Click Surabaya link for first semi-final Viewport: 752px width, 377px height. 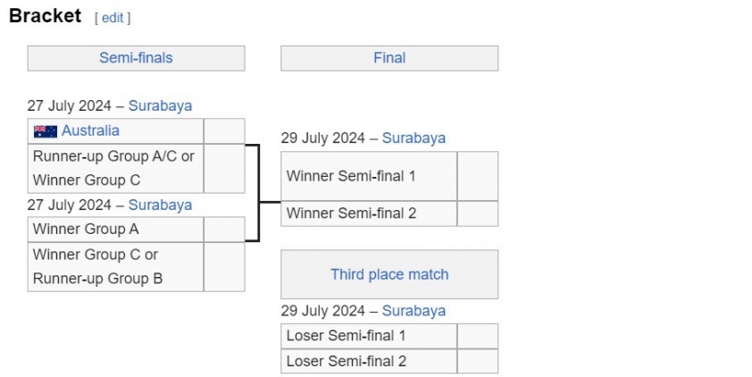click(x=160, y=105)
